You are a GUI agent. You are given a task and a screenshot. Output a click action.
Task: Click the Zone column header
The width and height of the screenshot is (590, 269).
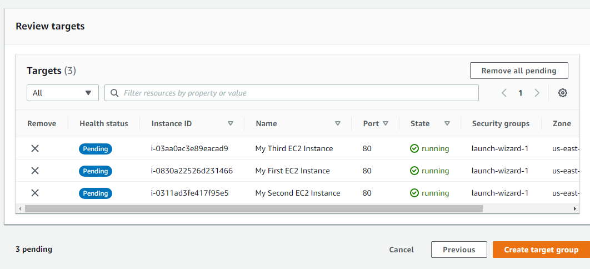click(562, 123)
